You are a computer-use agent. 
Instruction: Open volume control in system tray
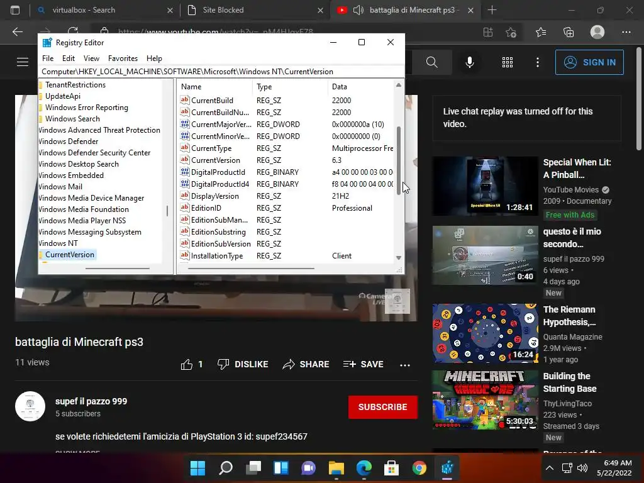582,468
